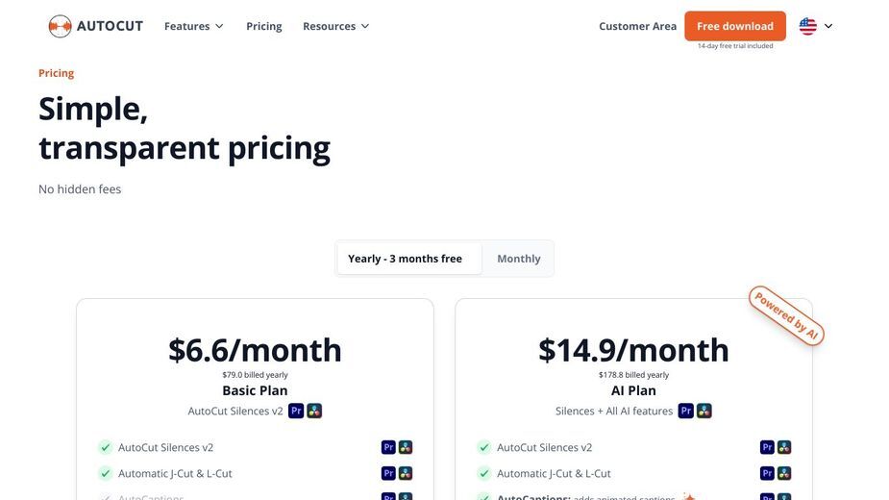Click Premiere icon beside Basic AutoCut Silences v2

(x=388, y=447)
